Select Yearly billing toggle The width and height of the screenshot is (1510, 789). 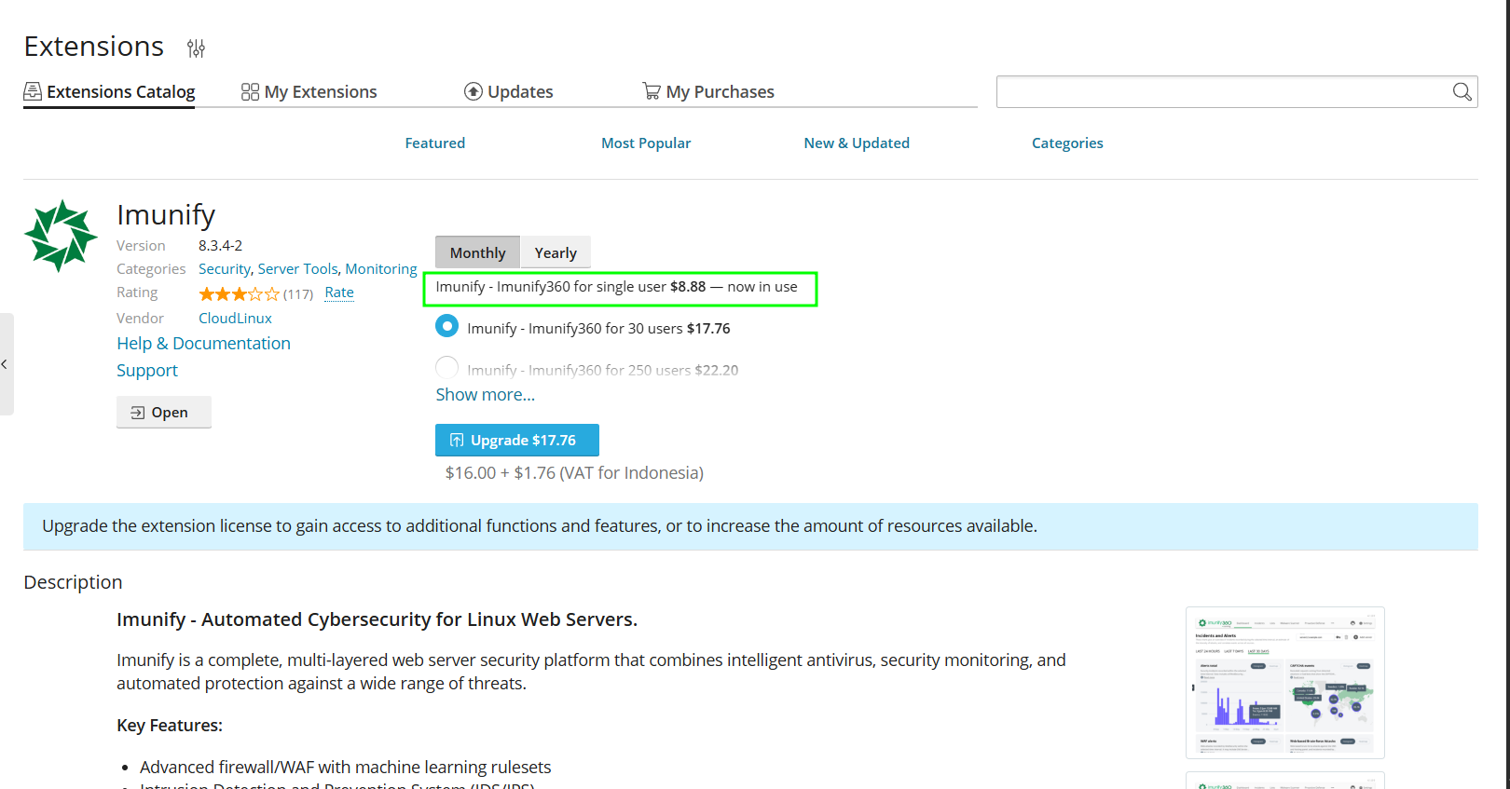click(x=556, y=252)
